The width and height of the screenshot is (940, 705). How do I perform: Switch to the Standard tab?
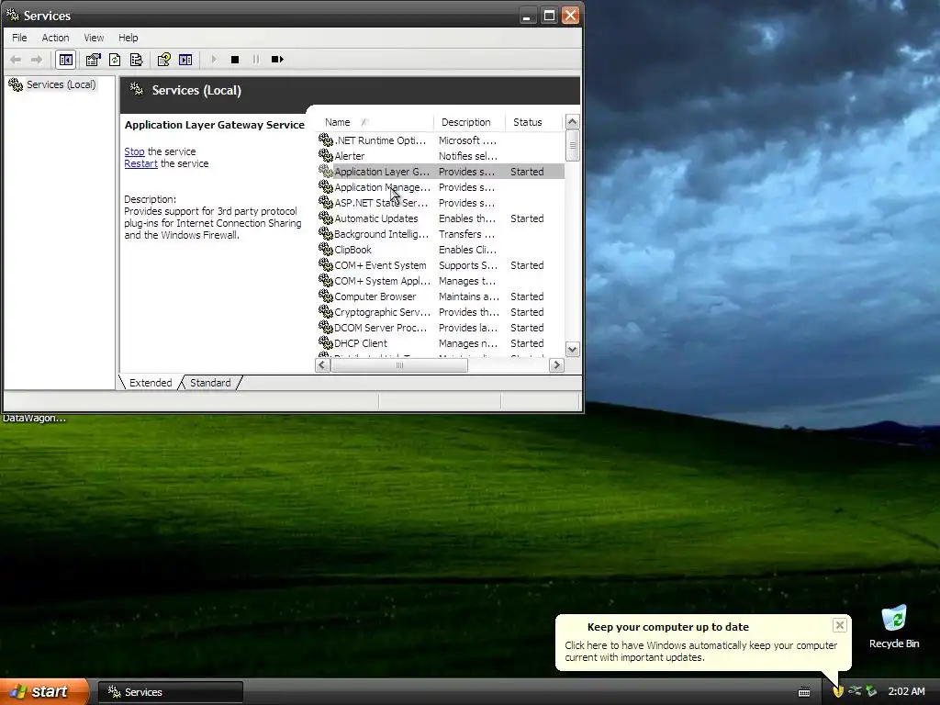point(210,383)
